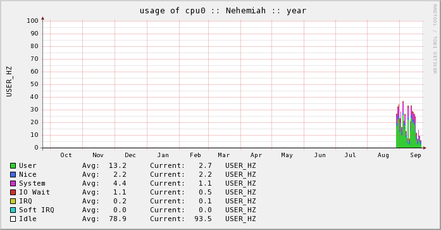Click the 50 value on the y-axis

[34, 84]
